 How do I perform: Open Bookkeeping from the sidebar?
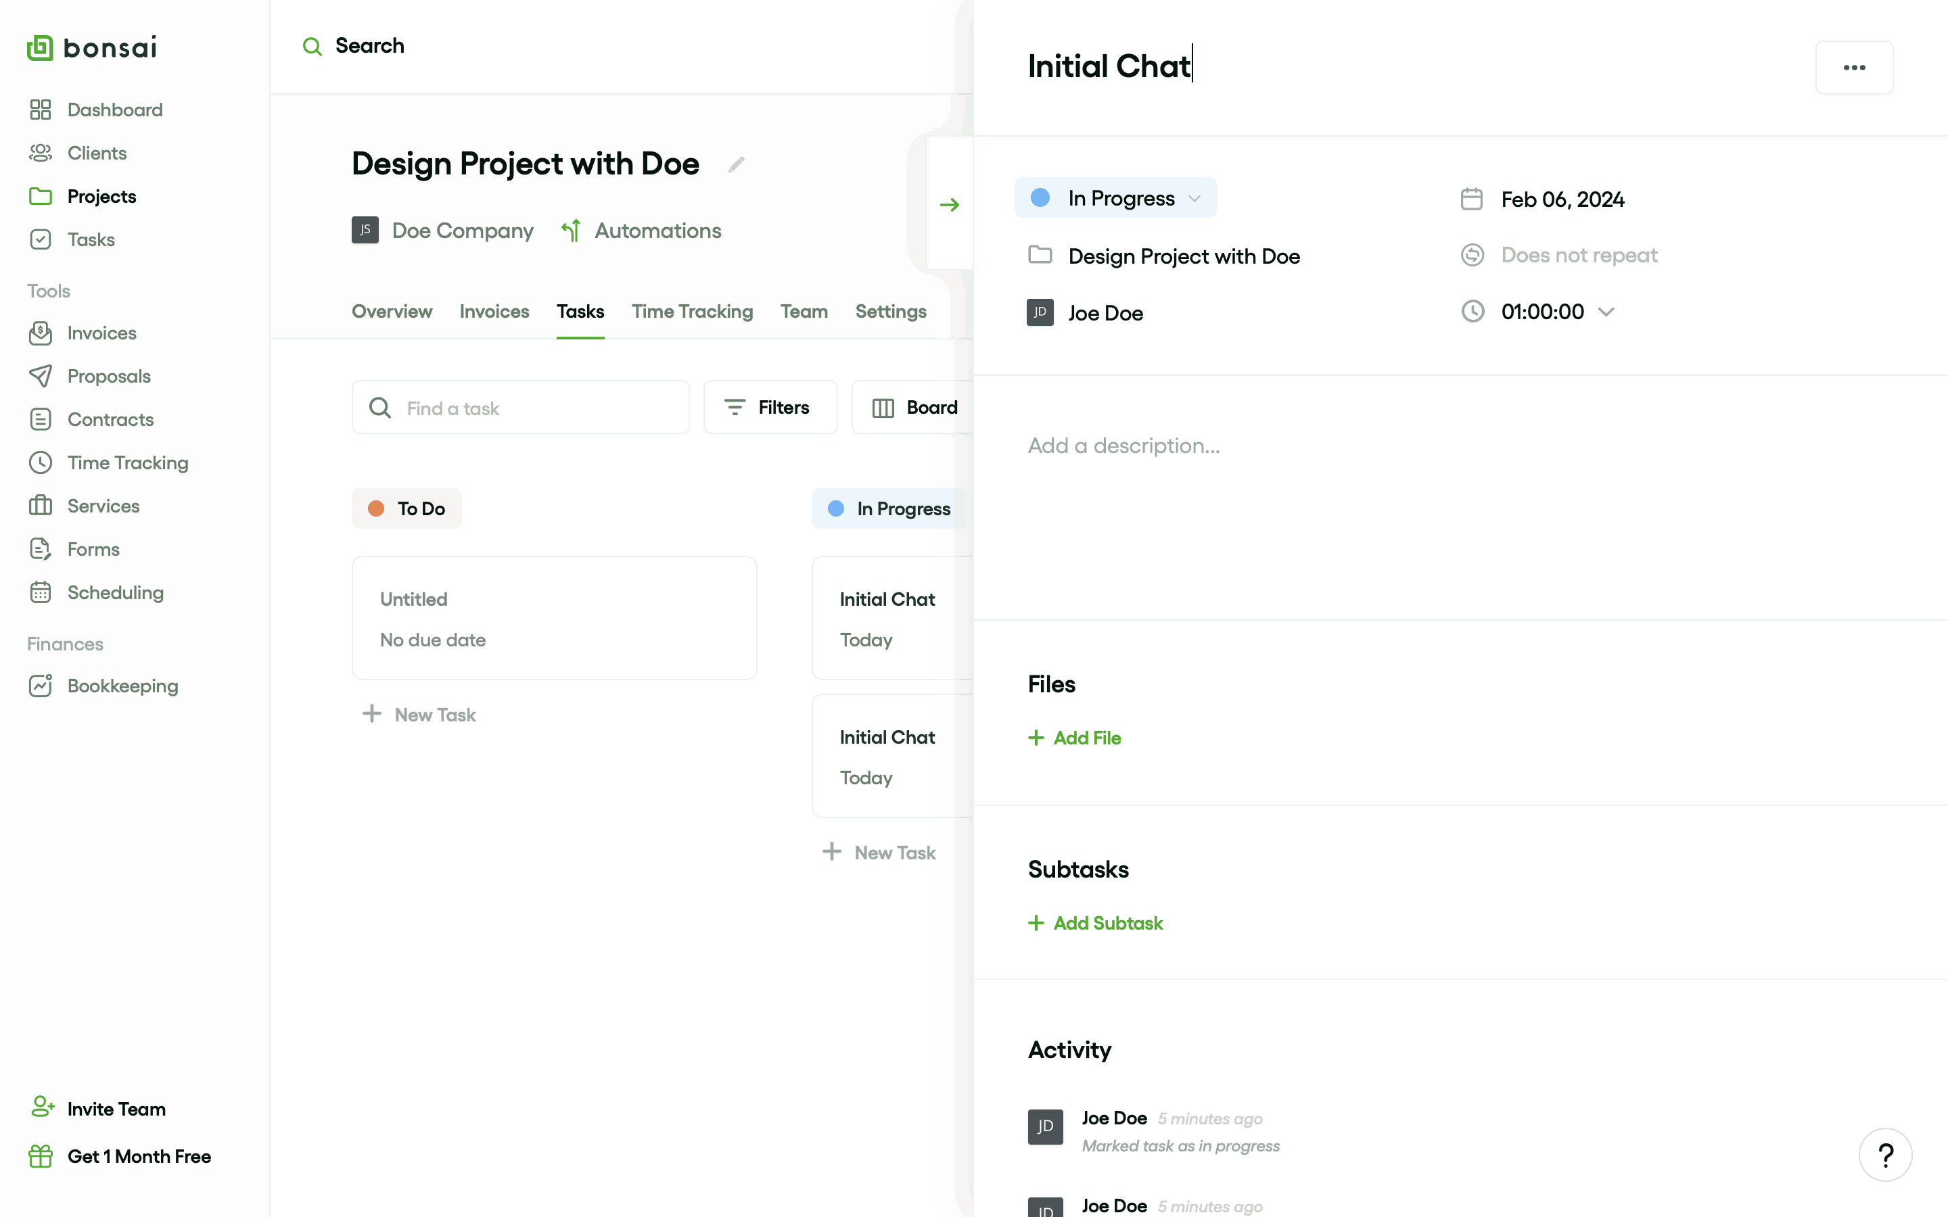[x=122, y=686]
